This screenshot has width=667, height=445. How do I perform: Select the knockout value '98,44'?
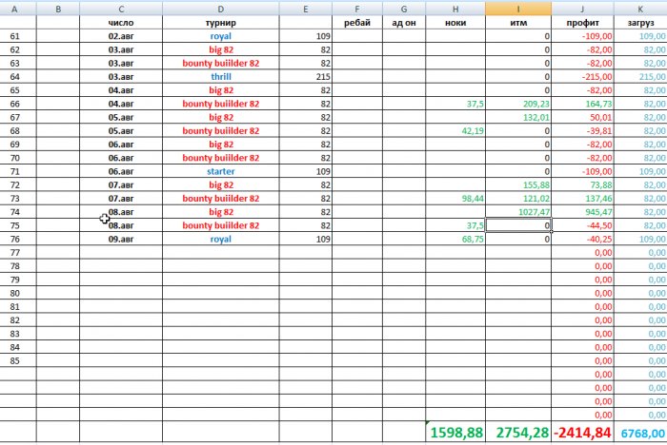[455, 199]
